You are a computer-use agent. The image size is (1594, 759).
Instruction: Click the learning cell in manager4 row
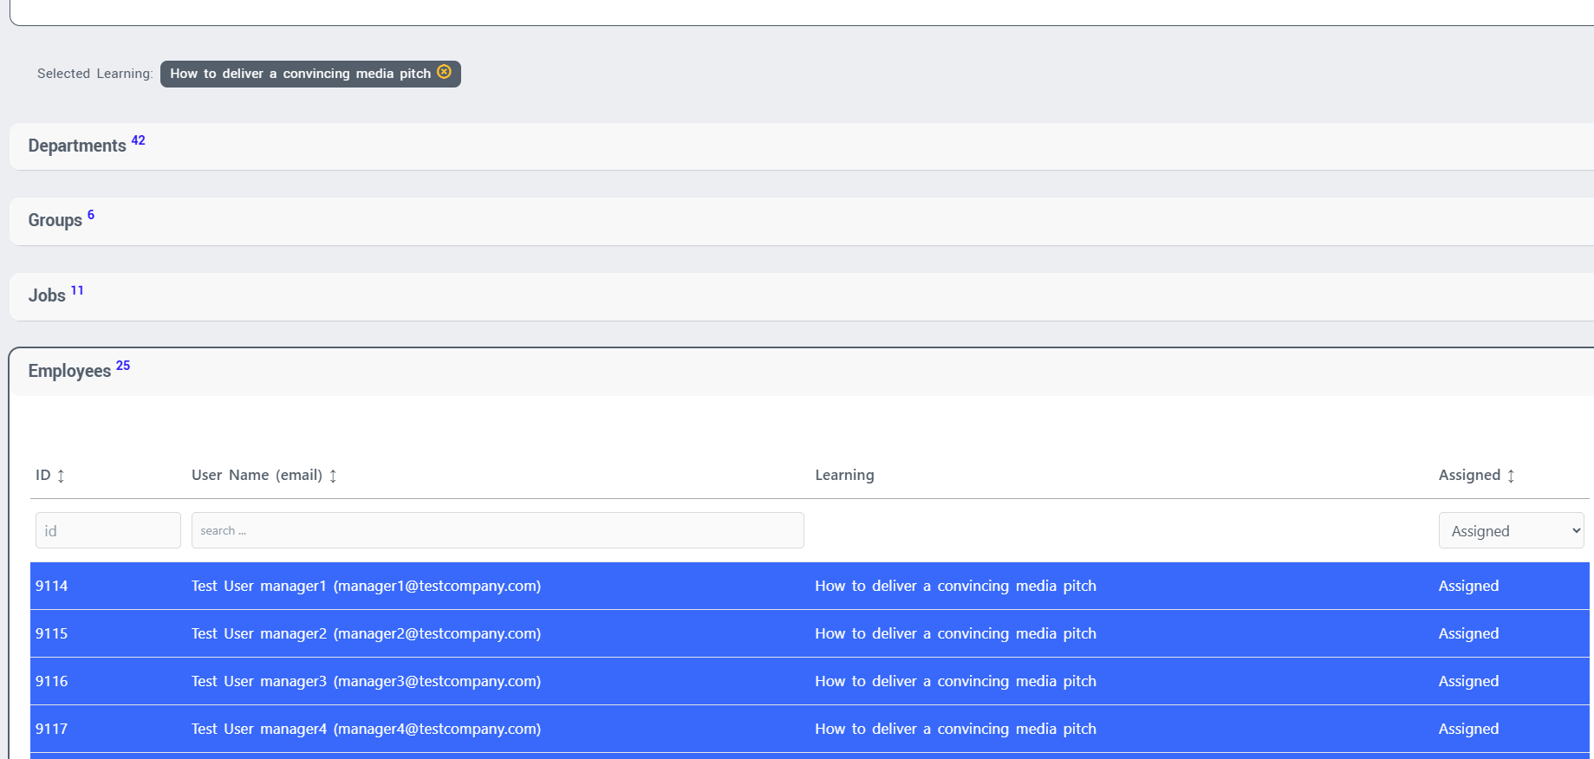point(955,729)
